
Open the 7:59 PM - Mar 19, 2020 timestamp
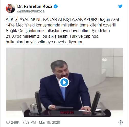[41, 122]
